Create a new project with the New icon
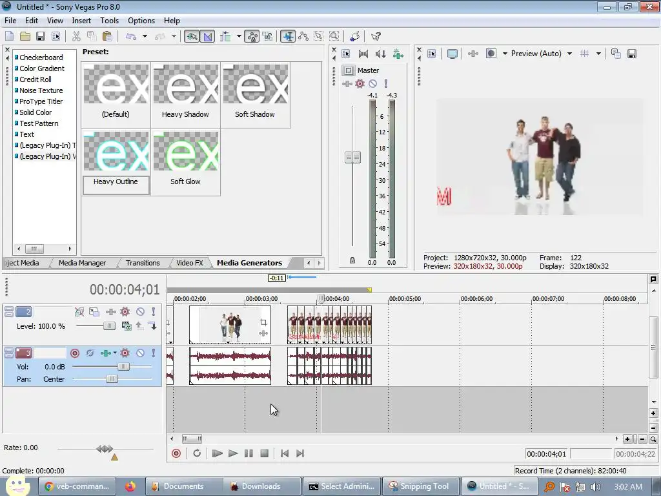Screen dimensions: 661x496 9,36
